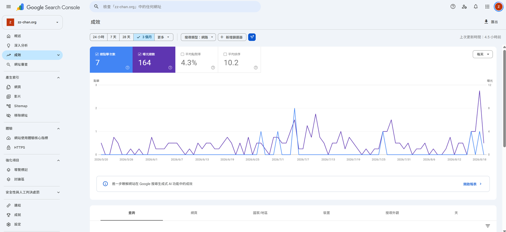Select the 24 小時 date range

(99, 37)
